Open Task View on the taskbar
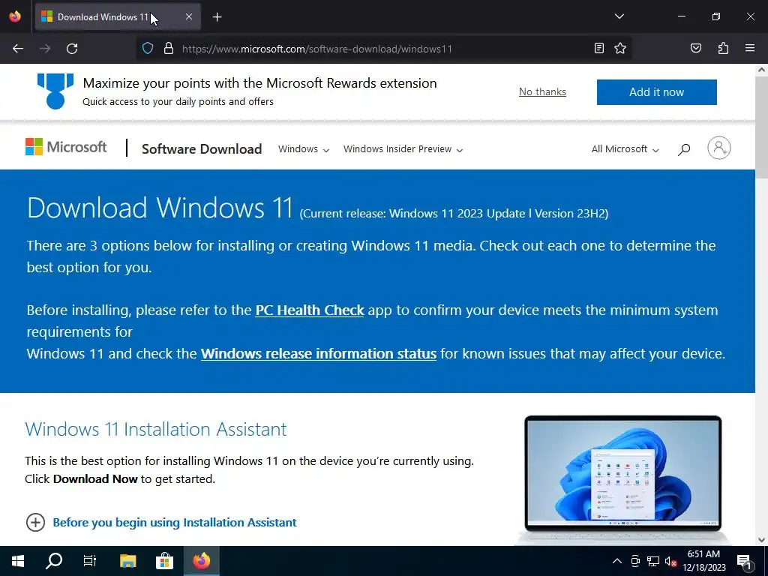 click(x=90, y=561)
